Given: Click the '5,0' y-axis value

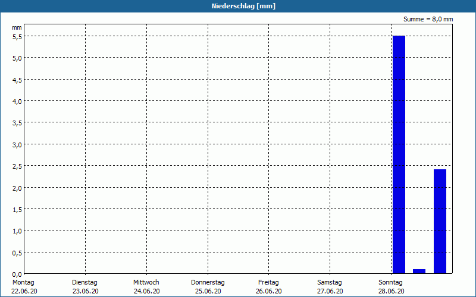Looking at the screenshot, I should pyautogui.click(x=17, y=58).
